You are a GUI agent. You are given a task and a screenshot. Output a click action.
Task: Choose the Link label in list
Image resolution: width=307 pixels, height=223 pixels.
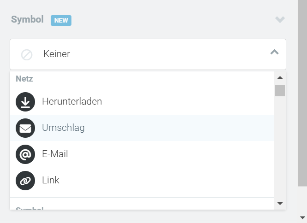click(x=51, y=180)
